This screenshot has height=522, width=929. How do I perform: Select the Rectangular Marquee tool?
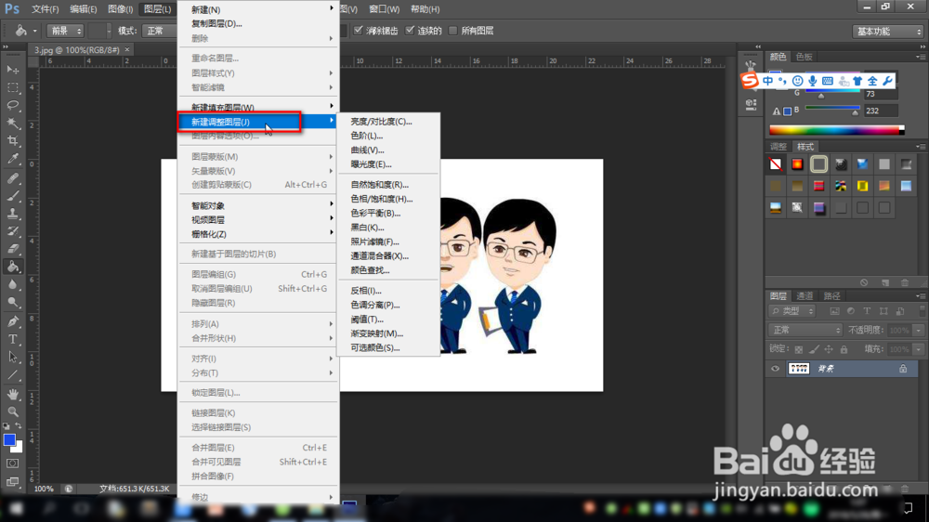[12, 87]
